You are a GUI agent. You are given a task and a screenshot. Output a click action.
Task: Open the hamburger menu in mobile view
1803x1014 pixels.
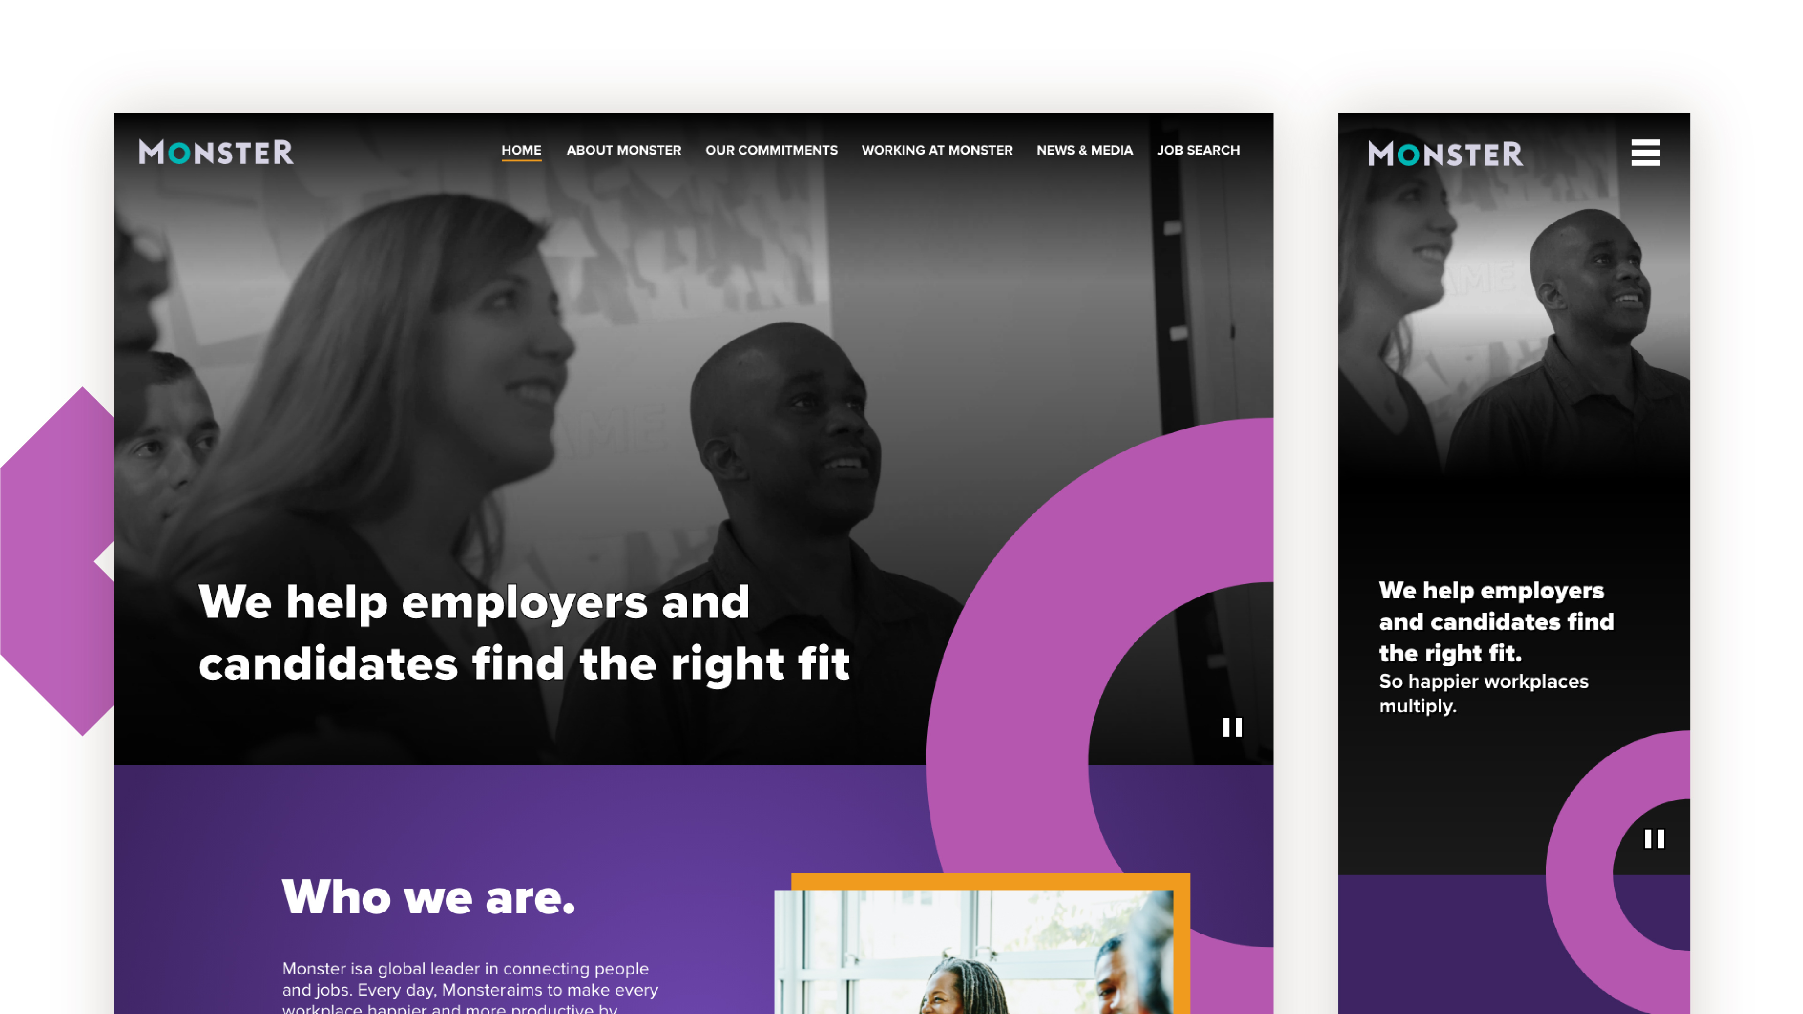click(x=1645, y=152)
